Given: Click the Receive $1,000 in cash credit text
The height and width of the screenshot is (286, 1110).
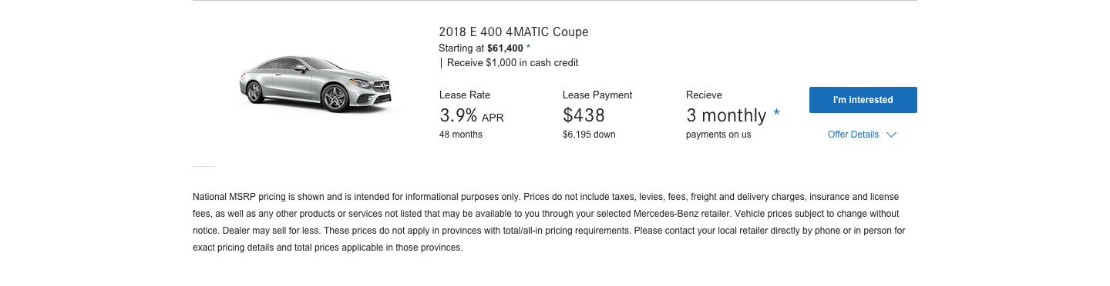Looking at the screenshot, I should pyautogui.click(x=513, y=63).
